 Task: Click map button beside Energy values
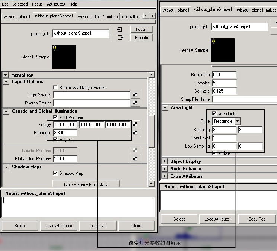pyautogui.click(x=135, y=124)
